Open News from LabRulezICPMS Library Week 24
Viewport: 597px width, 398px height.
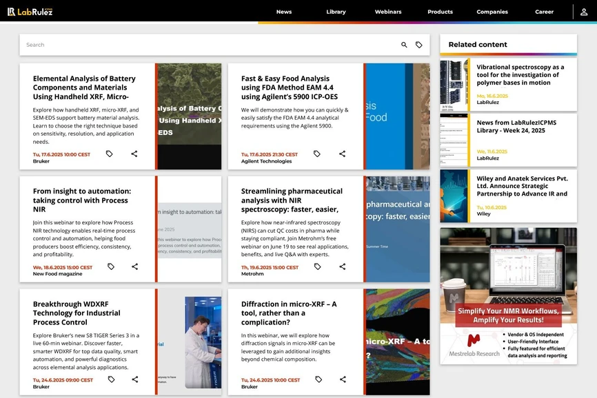tap(516, 127)
